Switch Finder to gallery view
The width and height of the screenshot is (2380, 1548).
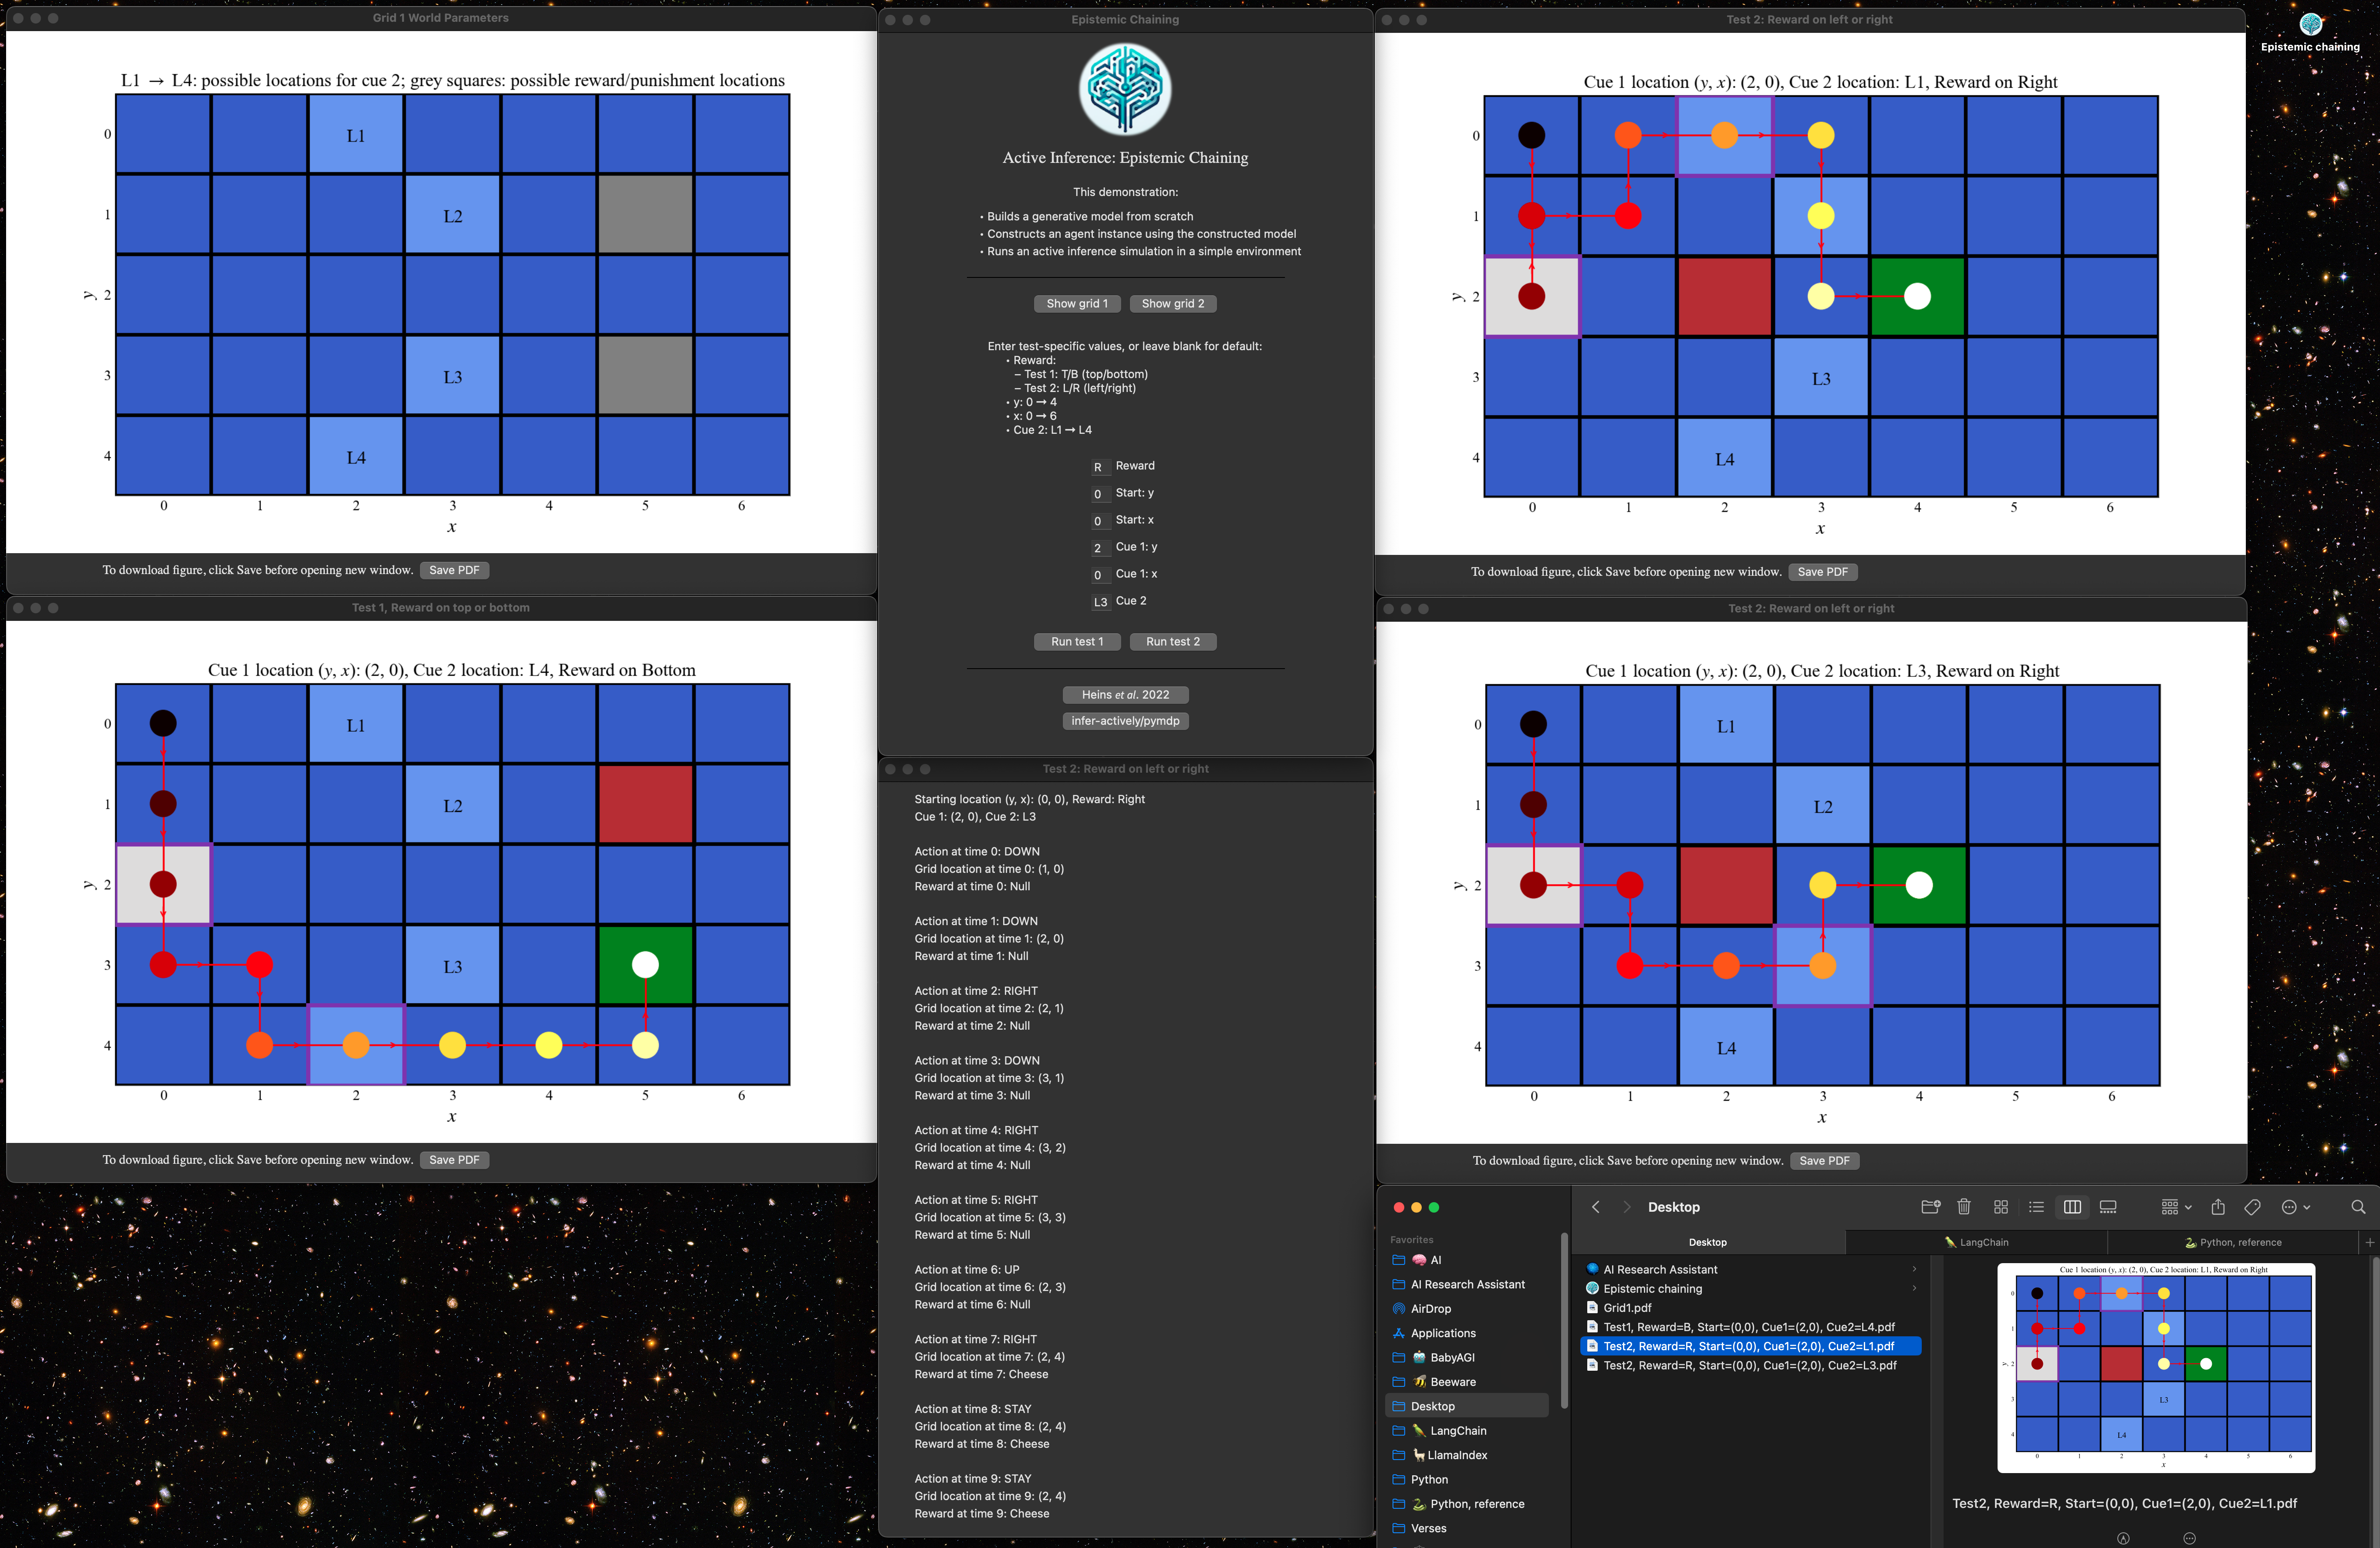tap(2108, 1207)
